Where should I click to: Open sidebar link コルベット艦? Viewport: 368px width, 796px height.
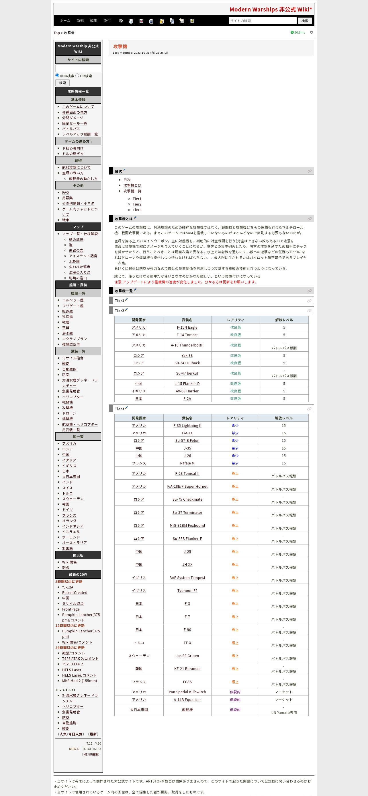coord(73,300)
